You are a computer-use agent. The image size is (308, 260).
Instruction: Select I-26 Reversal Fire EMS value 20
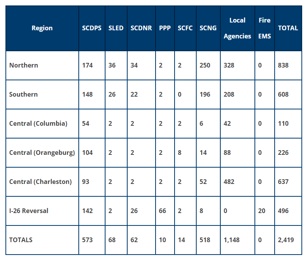(x=262, y=211)
